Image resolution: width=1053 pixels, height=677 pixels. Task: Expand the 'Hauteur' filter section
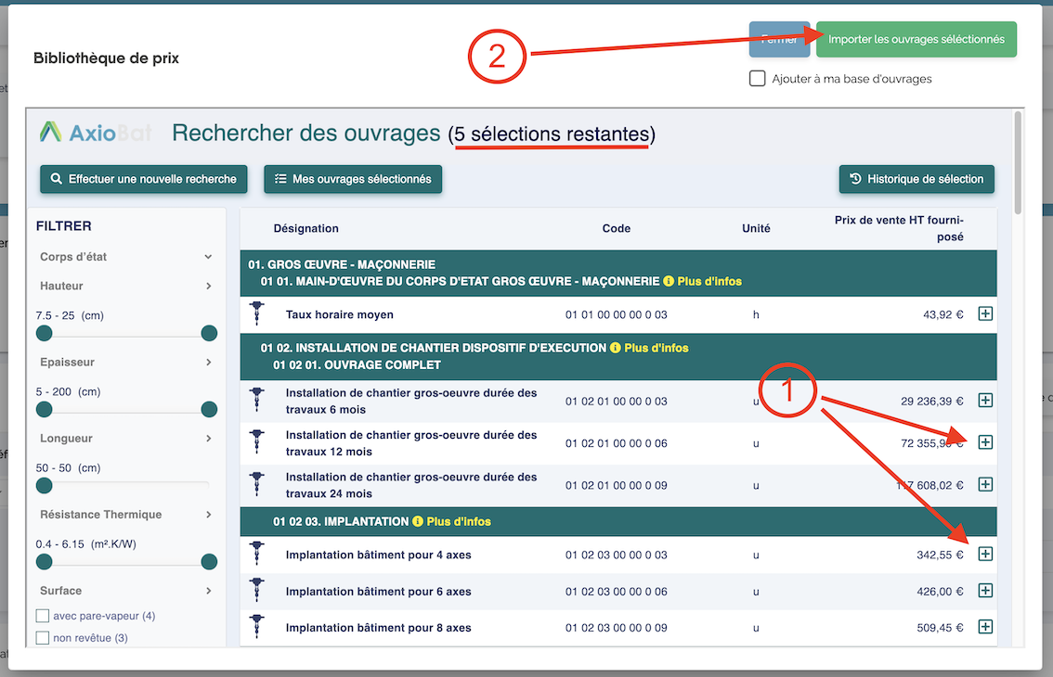[208, 287]
